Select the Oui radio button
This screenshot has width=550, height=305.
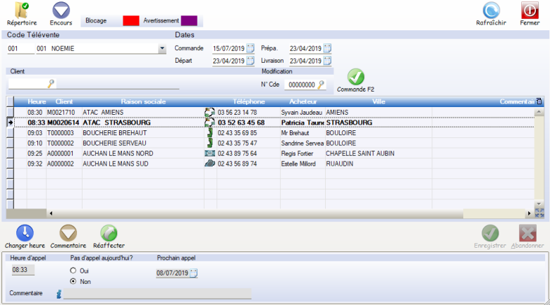pyautogui.click(x=73, y=270)
